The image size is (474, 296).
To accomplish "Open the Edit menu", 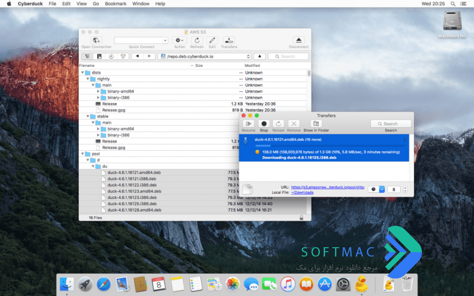I will coord(66,4).
